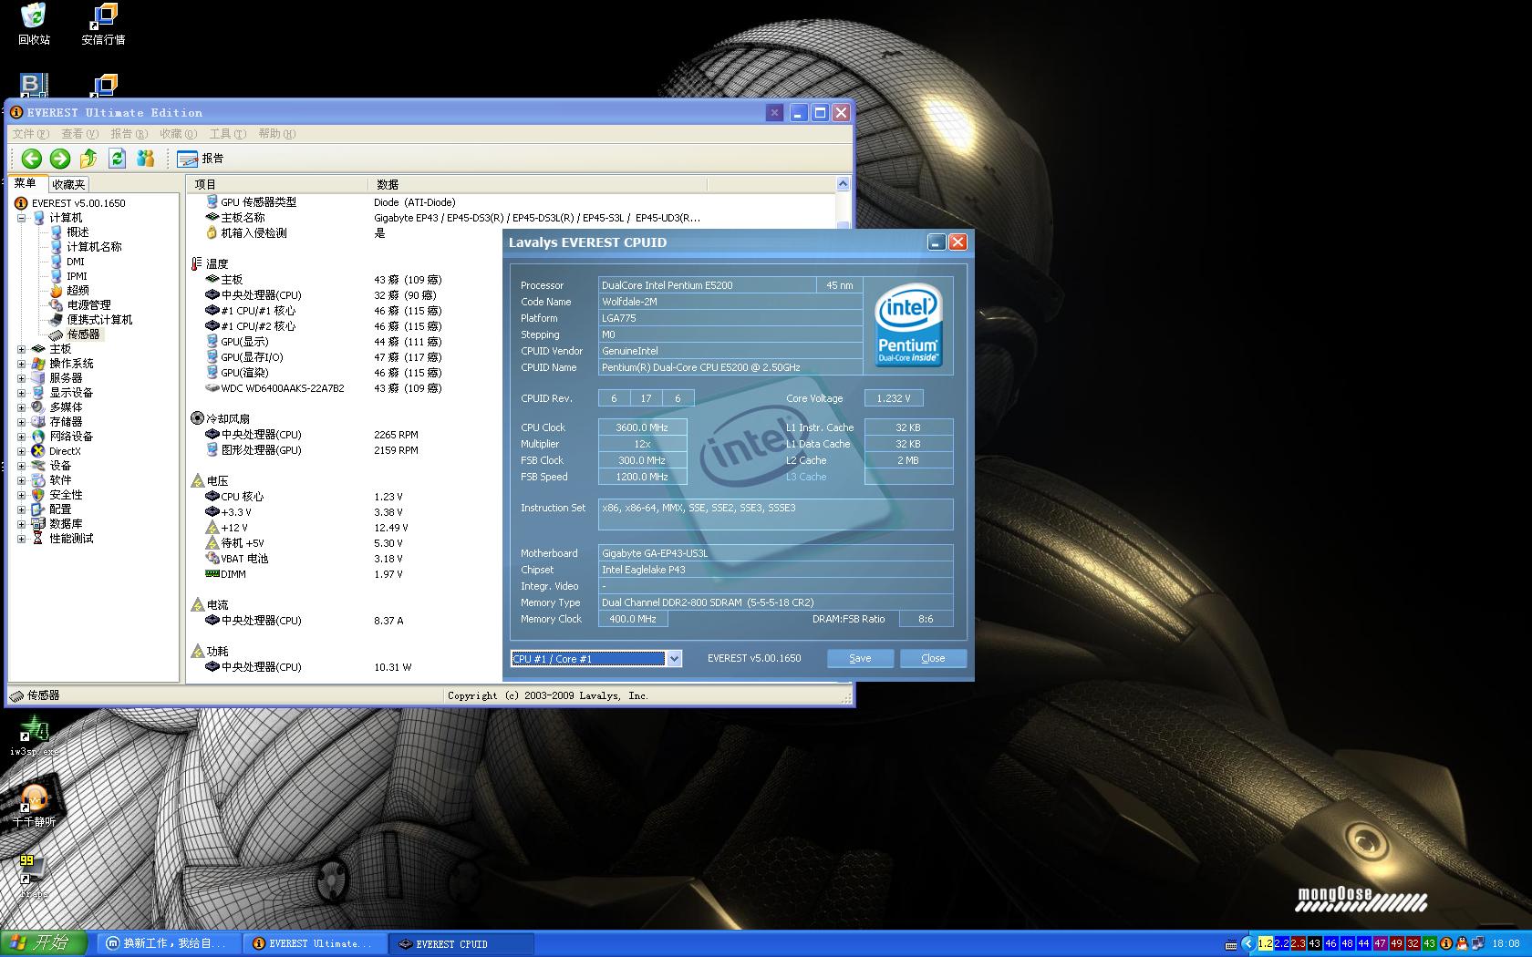This screenshot has width=1532, height=957.
Task: Select IPMI in the tree
Action: [77, 276]
